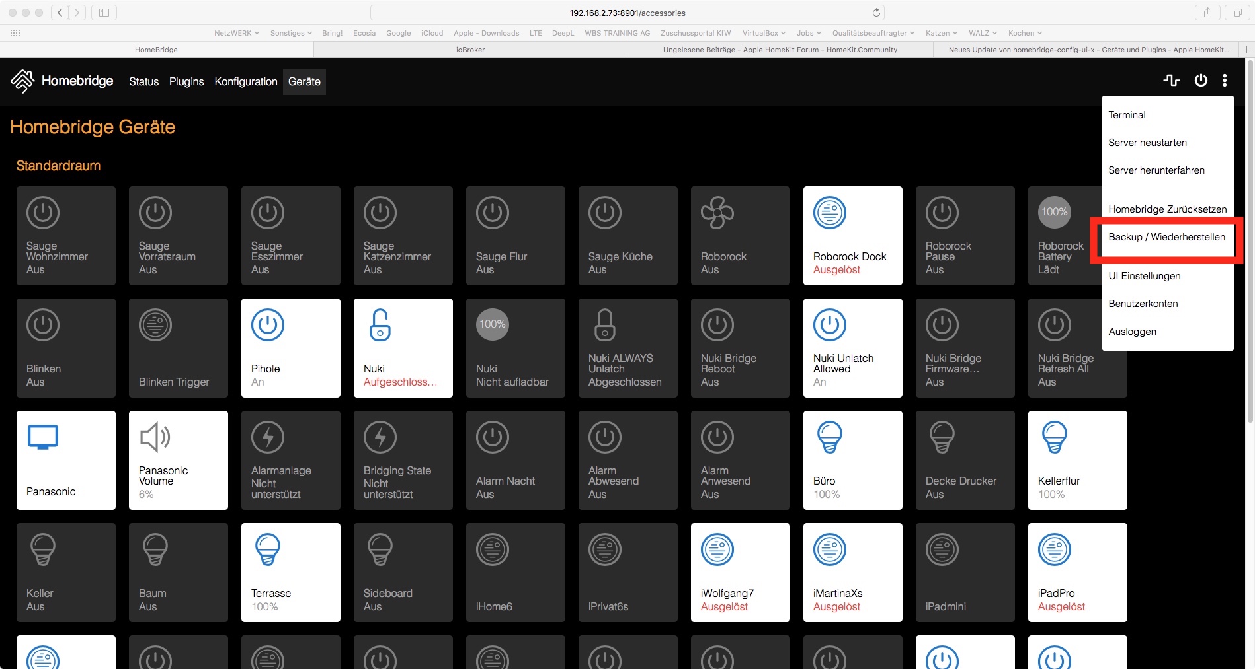Click the Roborock Dock sensor icon
This screenshot has width=1255, height=669.
830,213
